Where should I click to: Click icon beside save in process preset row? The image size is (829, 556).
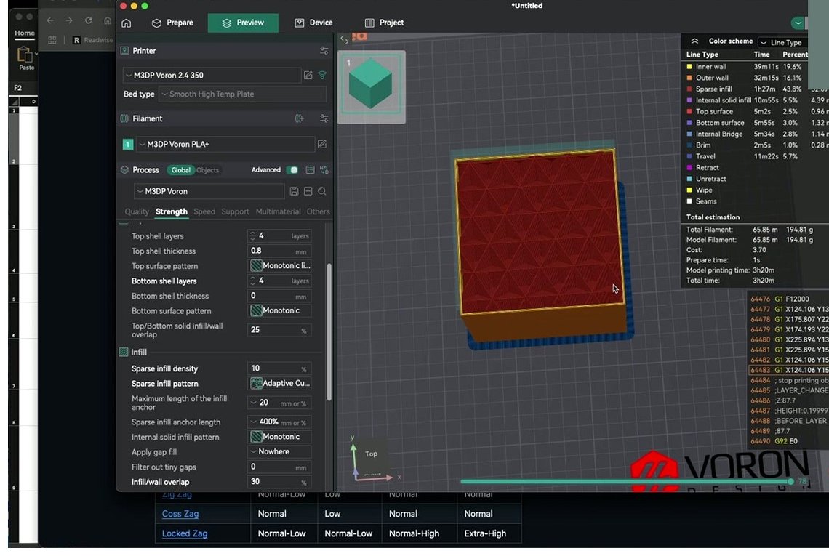point(308,191)
